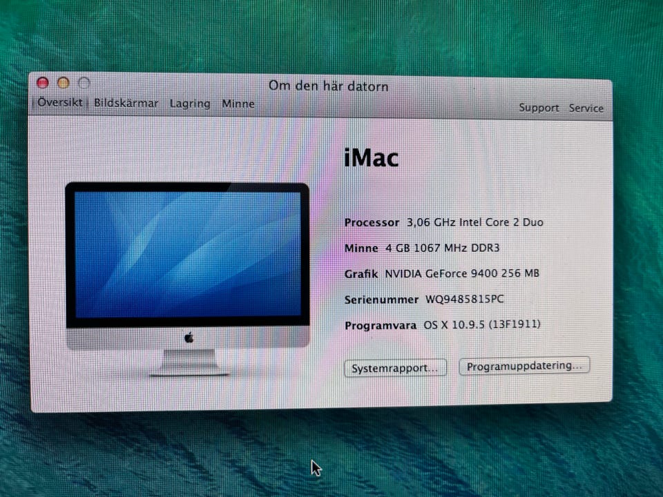The image size is (663, 497).
Task: Click the Minne label beside 4 GB
Action: [361, 248]
